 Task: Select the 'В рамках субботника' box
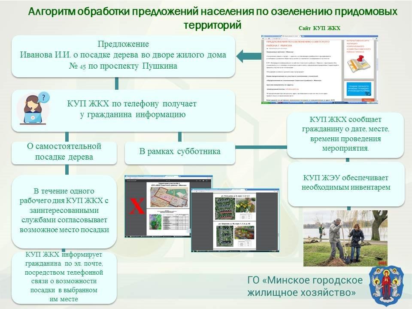click(180, 153)
